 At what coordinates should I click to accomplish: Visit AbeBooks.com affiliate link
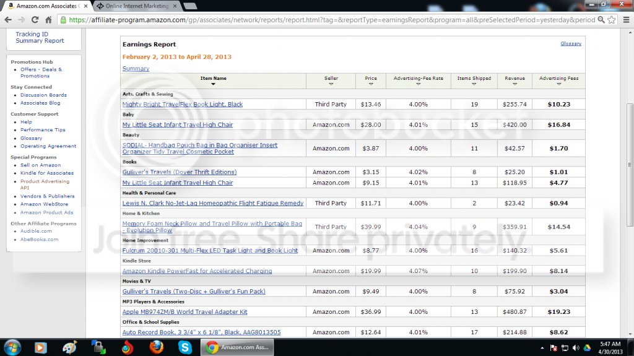(x=39, y=239)
